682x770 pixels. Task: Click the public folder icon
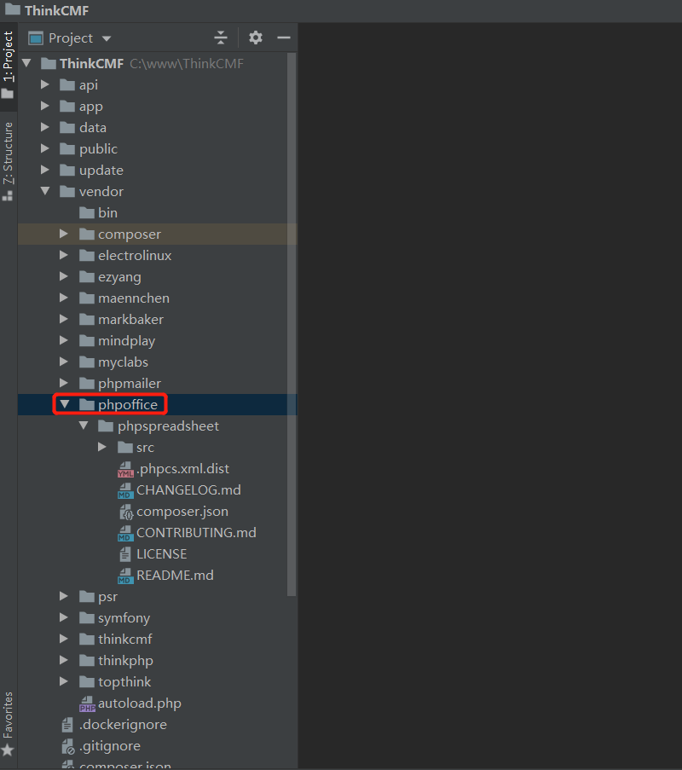pyautogui.click(x=67, y=148)
